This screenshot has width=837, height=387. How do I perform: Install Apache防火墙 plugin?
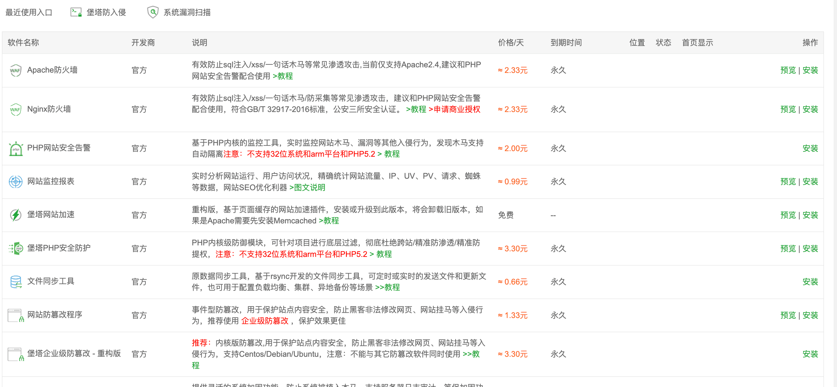[810, 70]
